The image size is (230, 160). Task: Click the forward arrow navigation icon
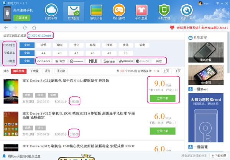pos(15,28)
